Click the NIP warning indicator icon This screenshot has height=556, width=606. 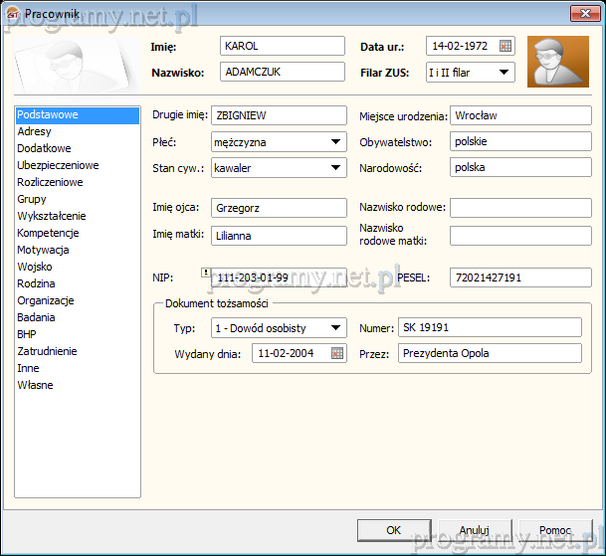tap(205, 271)
